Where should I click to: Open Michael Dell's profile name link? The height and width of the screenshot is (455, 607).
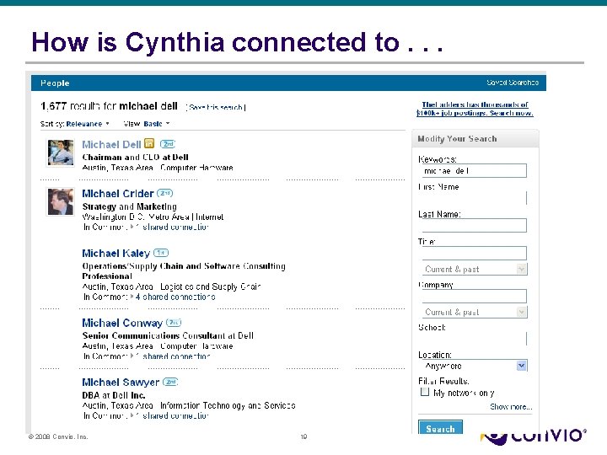pos(111,144)
